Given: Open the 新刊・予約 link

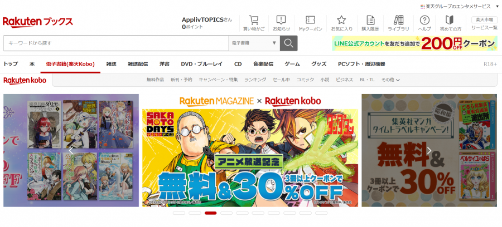Looking at the screenshot, I should (x=181, y=80).
